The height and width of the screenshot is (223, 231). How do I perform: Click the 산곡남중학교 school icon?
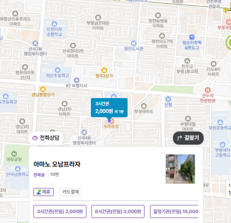point(18,169)
